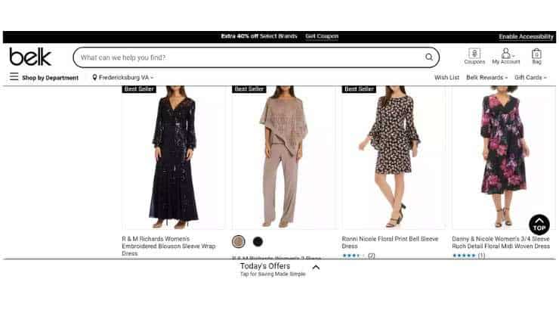This screenshot has width=559, height=310.
Task: Click 'Extra 40% off Select Brands' text
Action: tap(259, 36)
